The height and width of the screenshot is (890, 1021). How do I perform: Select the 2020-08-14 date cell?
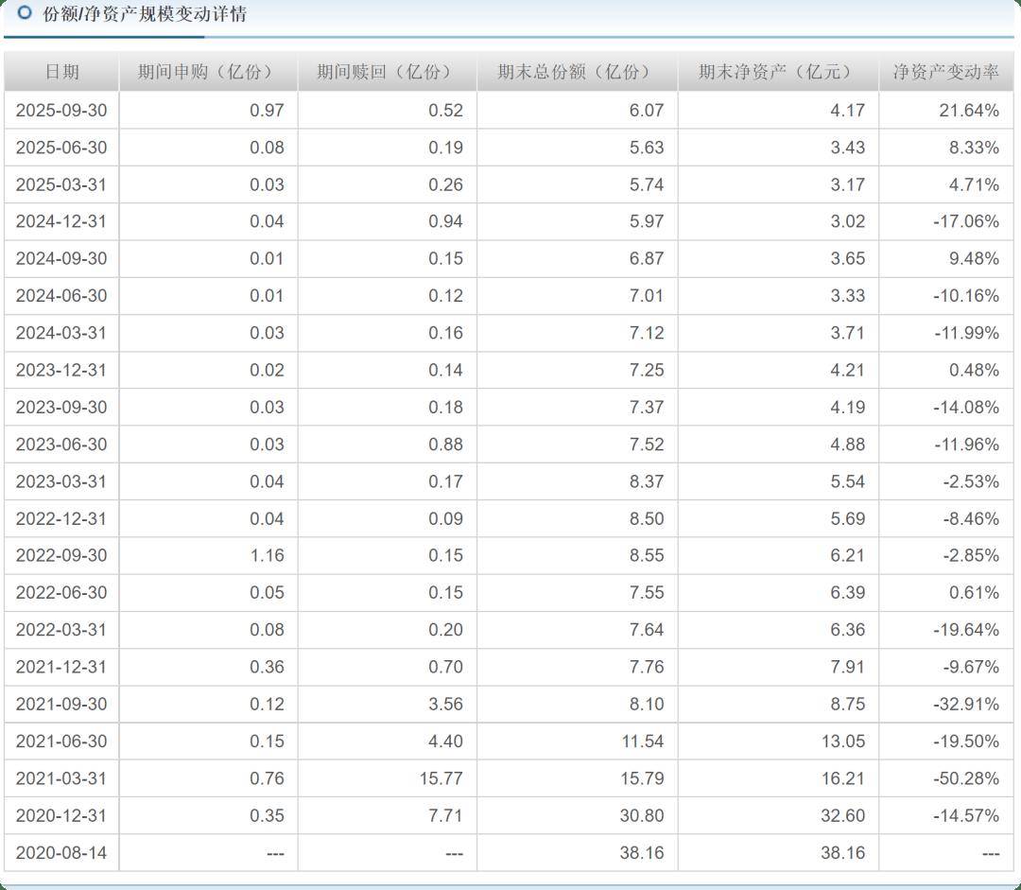[x=61, y=853]
